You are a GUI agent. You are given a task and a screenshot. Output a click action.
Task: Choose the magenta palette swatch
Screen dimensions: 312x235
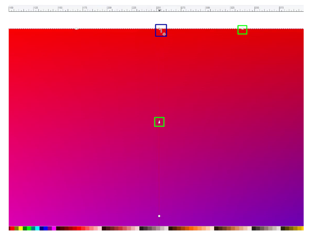pyautogui.click(x=54, y=228)
